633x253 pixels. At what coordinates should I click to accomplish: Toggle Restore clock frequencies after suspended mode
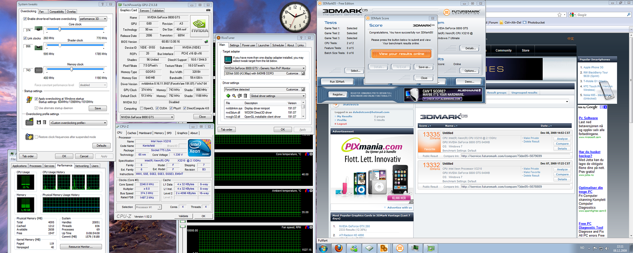(36, 137)
